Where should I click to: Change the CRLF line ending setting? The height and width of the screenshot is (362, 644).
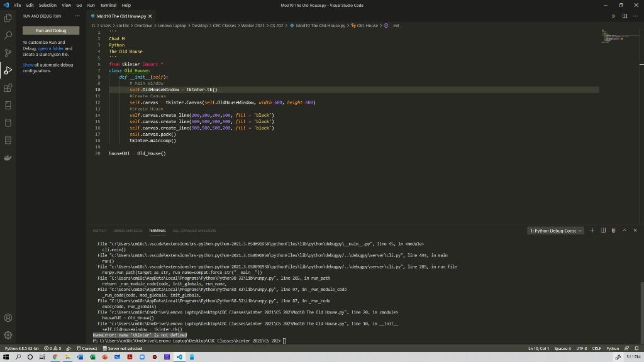pyautogui.click(x=596, y=348)
